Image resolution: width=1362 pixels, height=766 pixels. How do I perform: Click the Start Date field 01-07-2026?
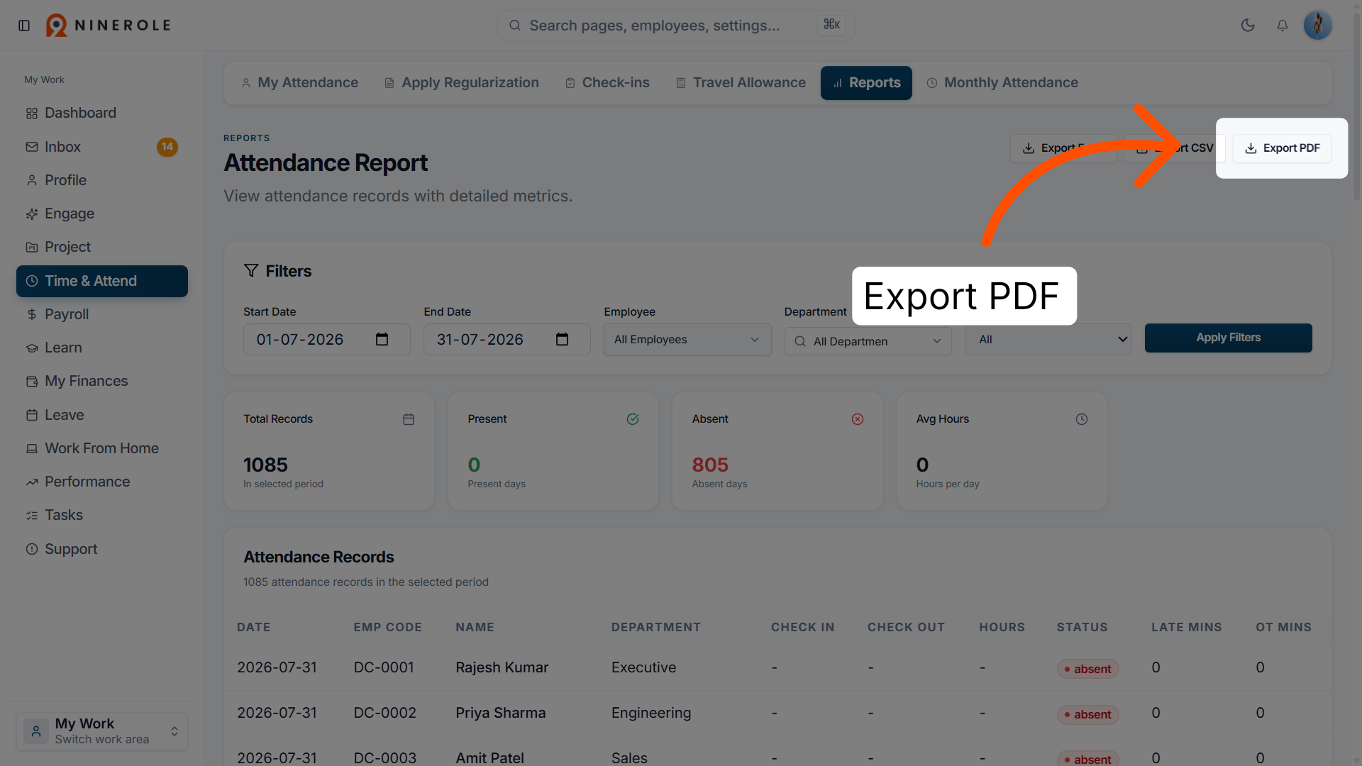coord(326,340)
